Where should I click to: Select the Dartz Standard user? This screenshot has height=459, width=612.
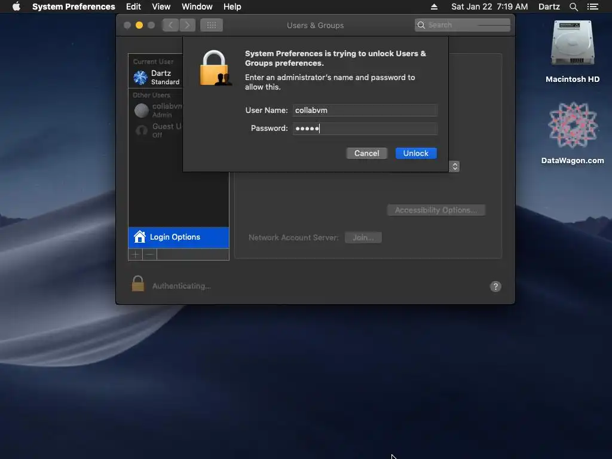click(156, 77)
